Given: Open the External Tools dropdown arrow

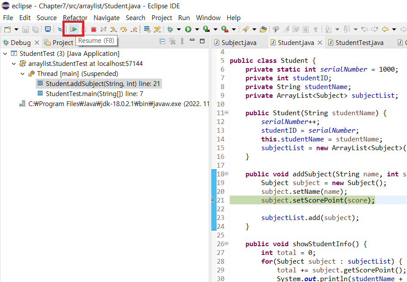Looking at the screenshot, I should (234, 30).
